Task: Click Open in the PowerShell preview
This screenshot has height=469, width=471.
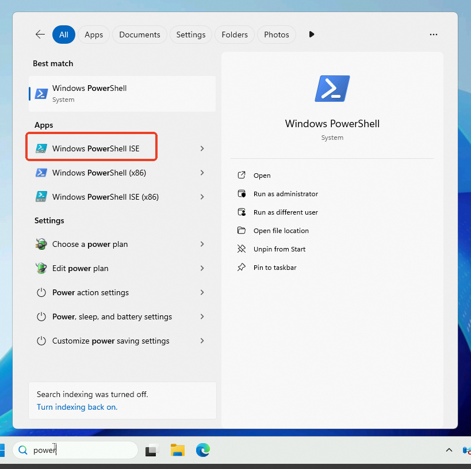Action: coord(262,176)
